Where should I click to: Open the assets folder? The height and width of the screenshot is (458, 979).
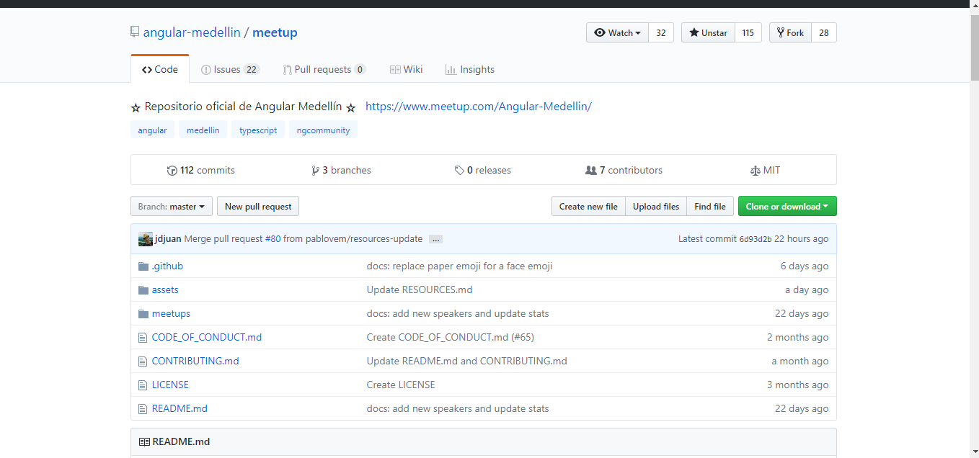165,290
